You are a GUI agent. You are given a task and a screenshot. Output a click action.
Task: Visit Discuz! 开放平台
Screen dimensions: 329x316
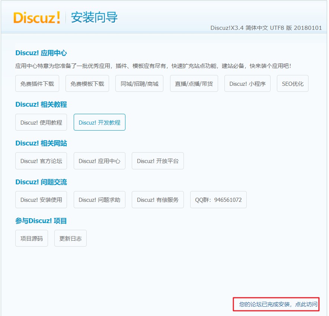click(x=158, y=161)
